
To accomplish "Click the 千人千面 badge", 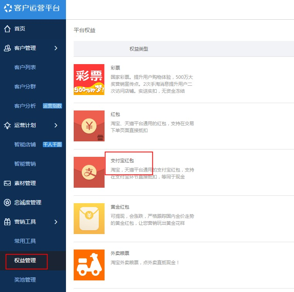I will tap(52, 144).
